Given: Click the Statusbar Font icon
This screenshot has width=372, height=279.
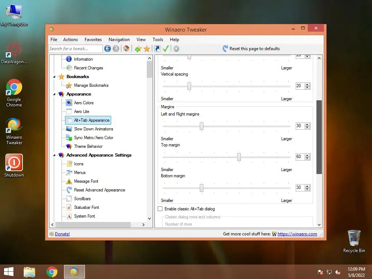Looking at the screenshot, I should (x=69, y=207).
